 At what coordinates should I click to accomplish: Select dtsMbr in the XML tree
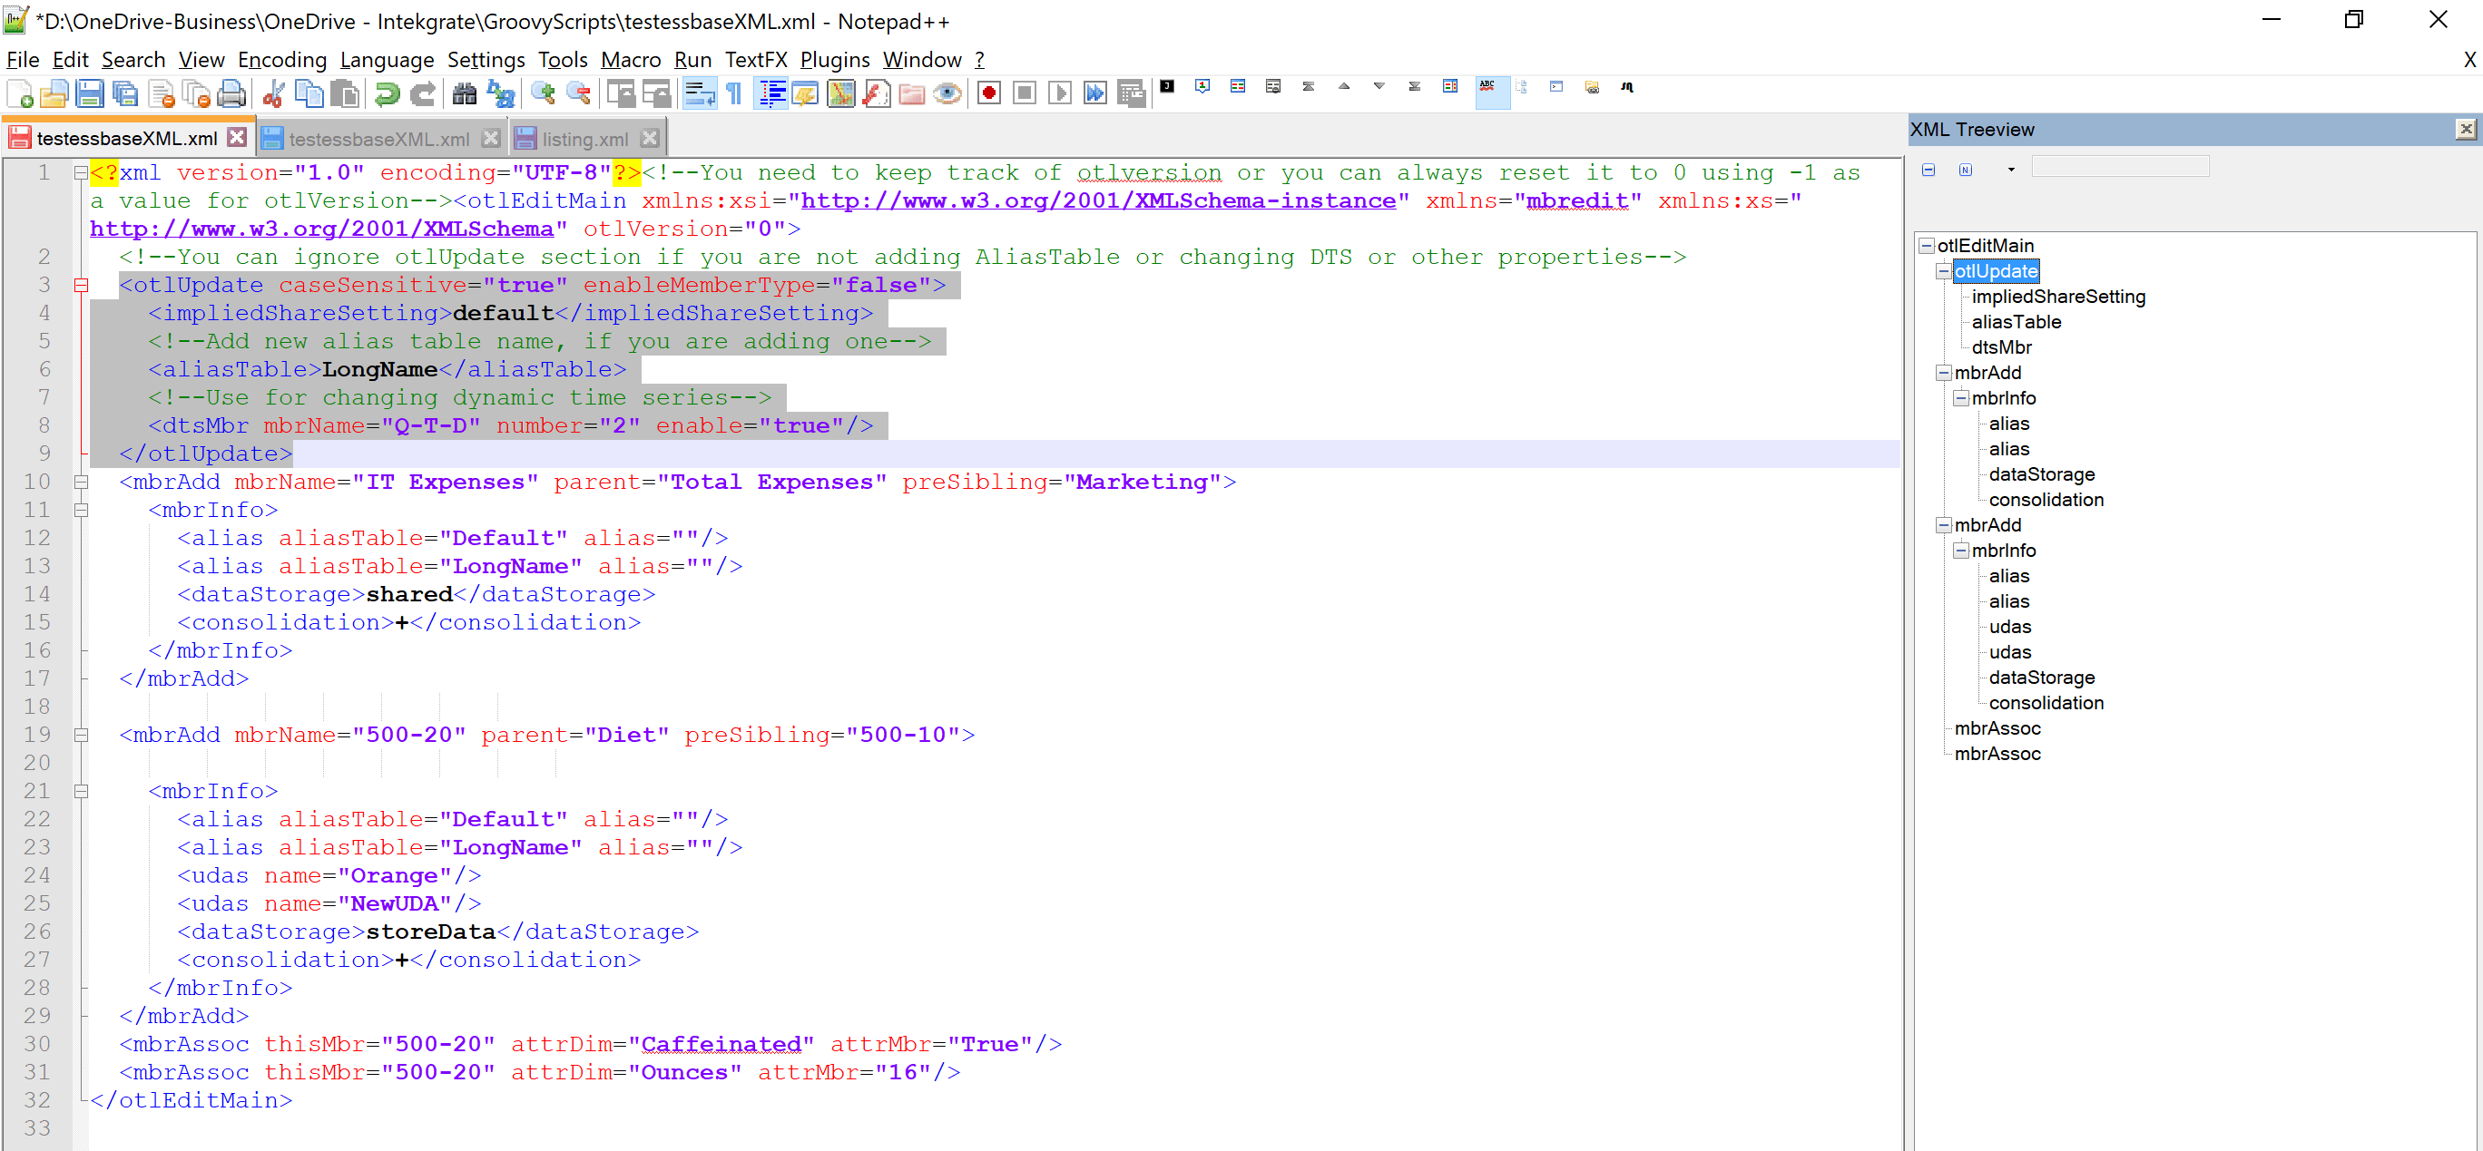tap(2001, 347)
